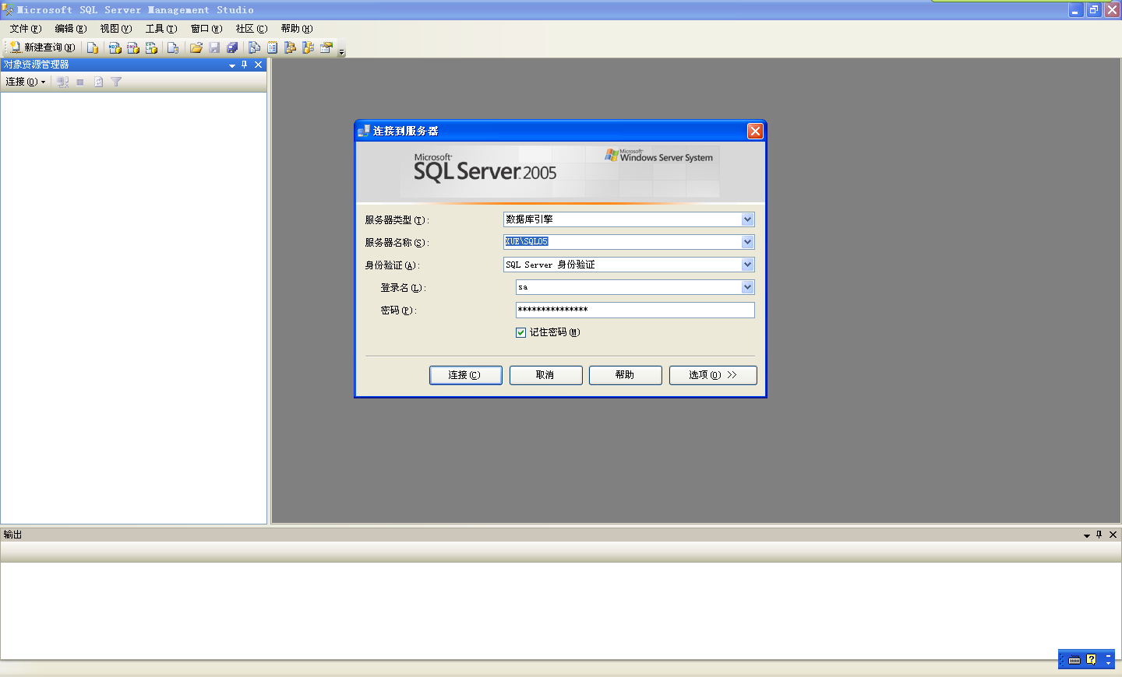Open the 连接 dropdown in Object Explorer

[x=26, y=82]
